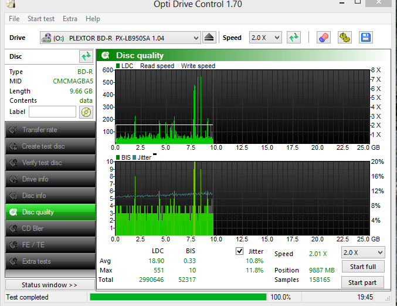
Task: Click the Samples value 158165
Action: pyautogui.click(x=320, y=280)
